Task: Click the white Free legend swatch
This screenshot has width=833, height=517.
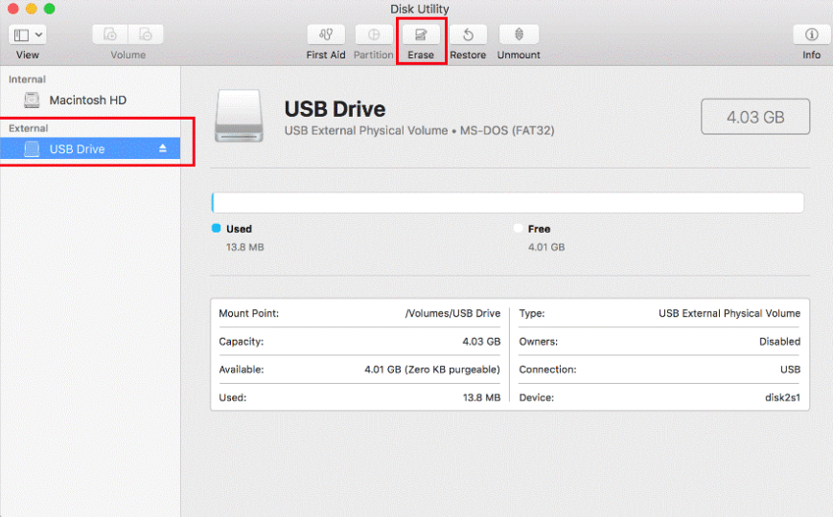Action: tap(518, 228)
